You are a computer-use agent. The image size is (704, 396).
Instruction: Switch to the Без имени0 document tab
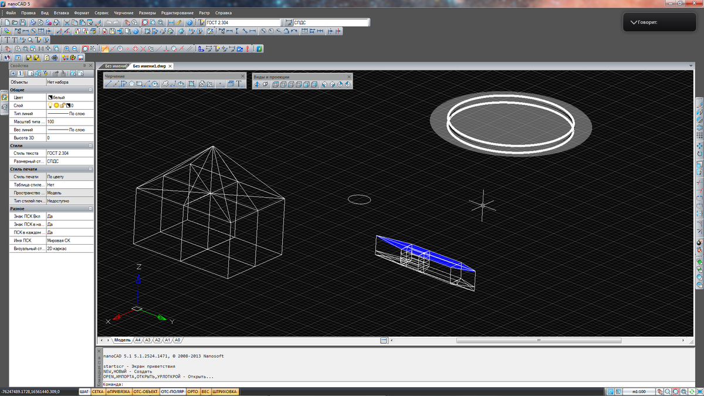click(x=115, y=66)
